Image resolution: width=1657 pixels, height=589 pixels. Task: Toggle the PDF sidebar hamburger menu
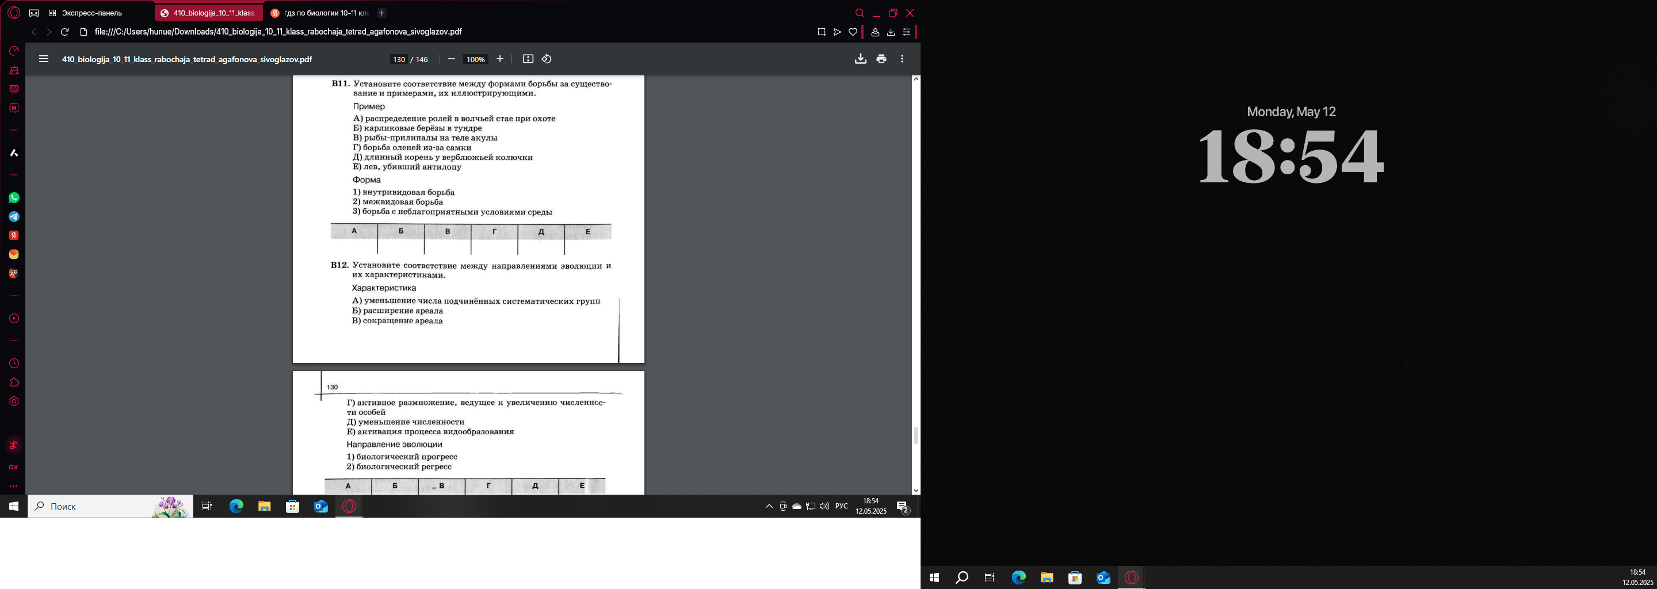point(44,59)
